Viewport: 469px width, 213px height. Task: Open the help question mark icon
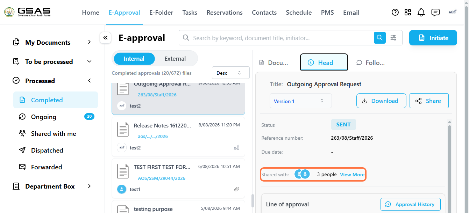tap(395, 12)
